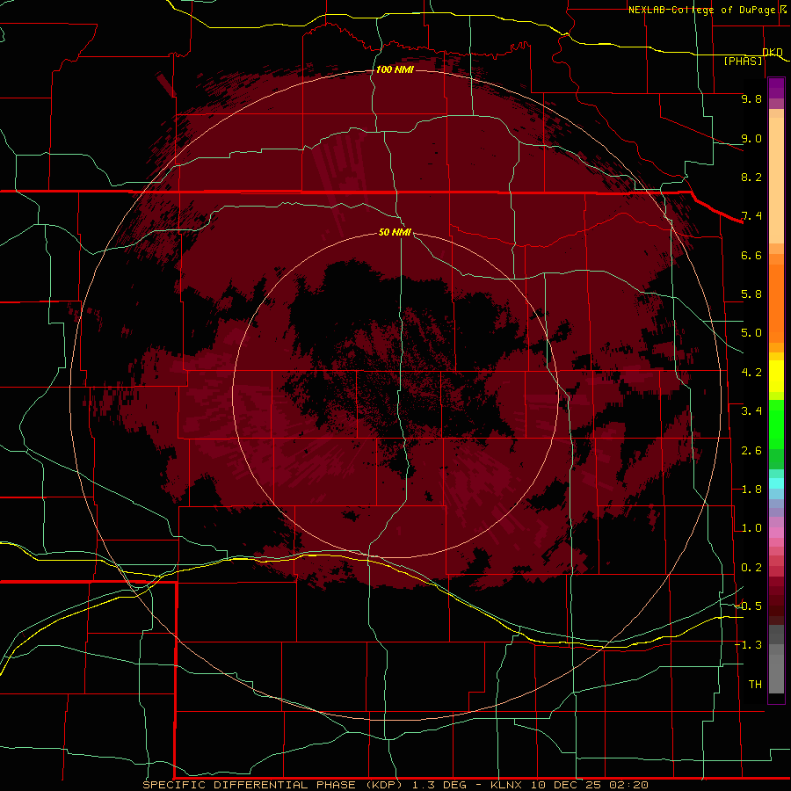791x791 pixels.
Task: Click the 3.4 value on the color scale
Action: coord(751,411)
